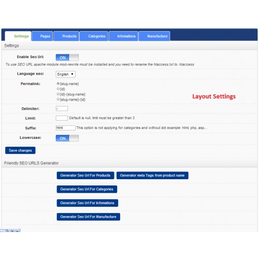Image resolution: width=259 pixels, height=259 pixels.
Task: Click Generator meta Tags from product name
Action: [152, 176]
